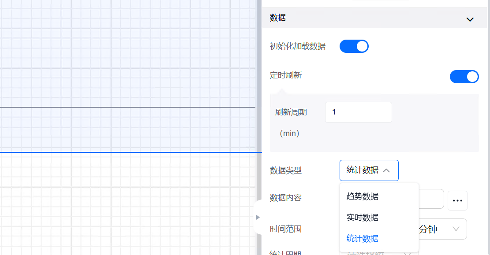The height and width of the screenshot is (255, 490).
Task: Open the 分钟 time unit dropdown
Action: 442,229
